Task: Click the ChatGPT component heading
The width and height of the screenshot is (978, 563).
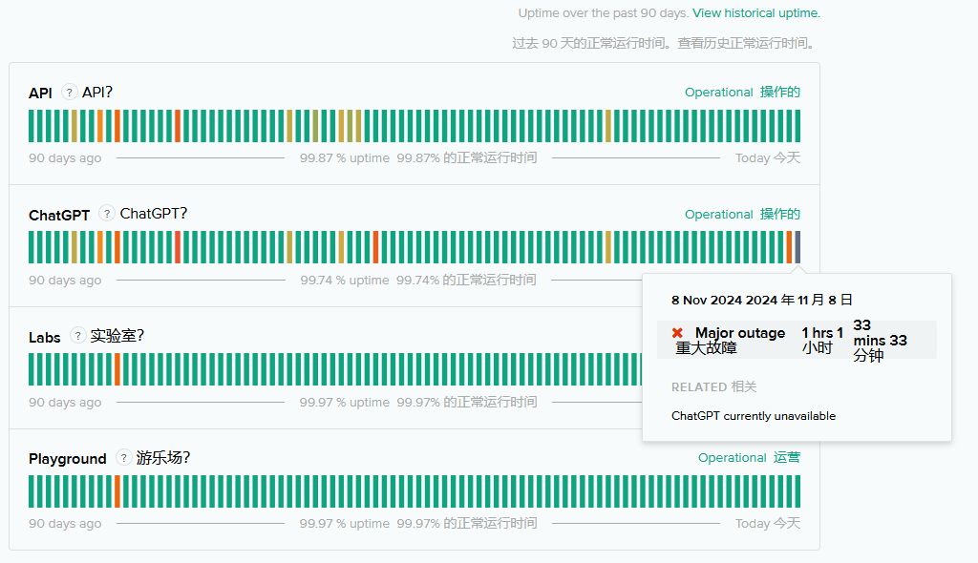Action: coord(59,215)
